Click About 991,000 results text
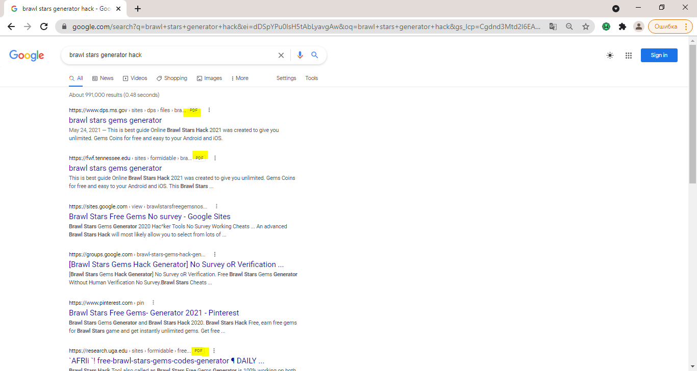 coord(114,95)
